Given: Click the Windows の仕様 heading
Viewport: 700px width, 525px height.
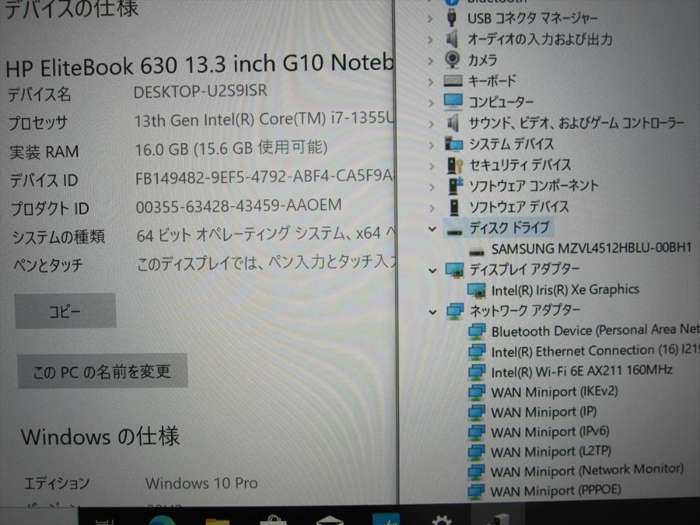Looking at the screenshot, I should (x=100, y=436).
